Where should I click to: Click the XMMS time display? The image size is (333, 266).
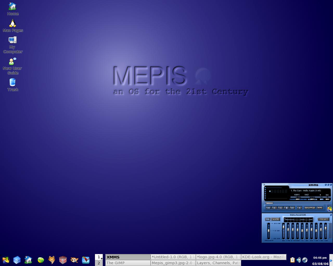[x=278, y=191]
